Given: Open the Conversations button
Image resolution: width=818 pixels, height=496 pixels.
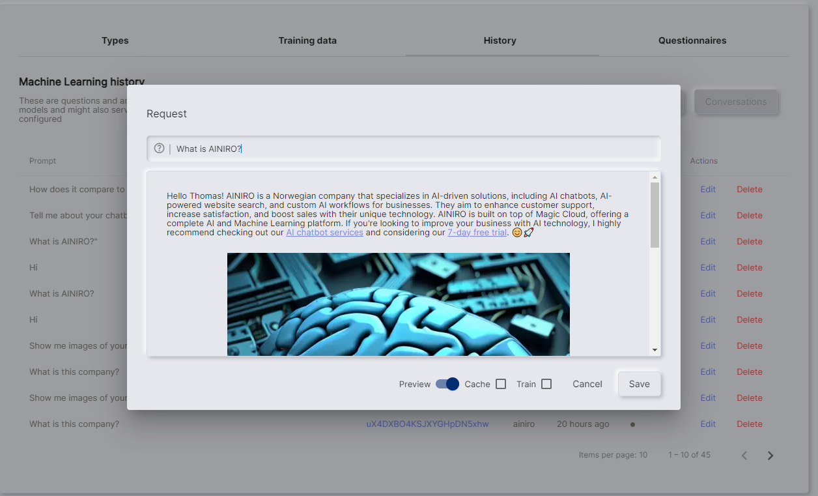Looking at the screenshot, I should [x=736, y=102].
